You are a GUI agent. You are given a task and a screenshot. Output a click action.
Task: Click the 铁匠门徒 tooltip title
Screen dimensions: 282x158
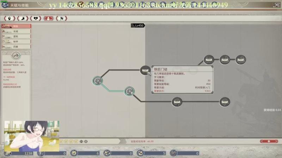(161, 69)
